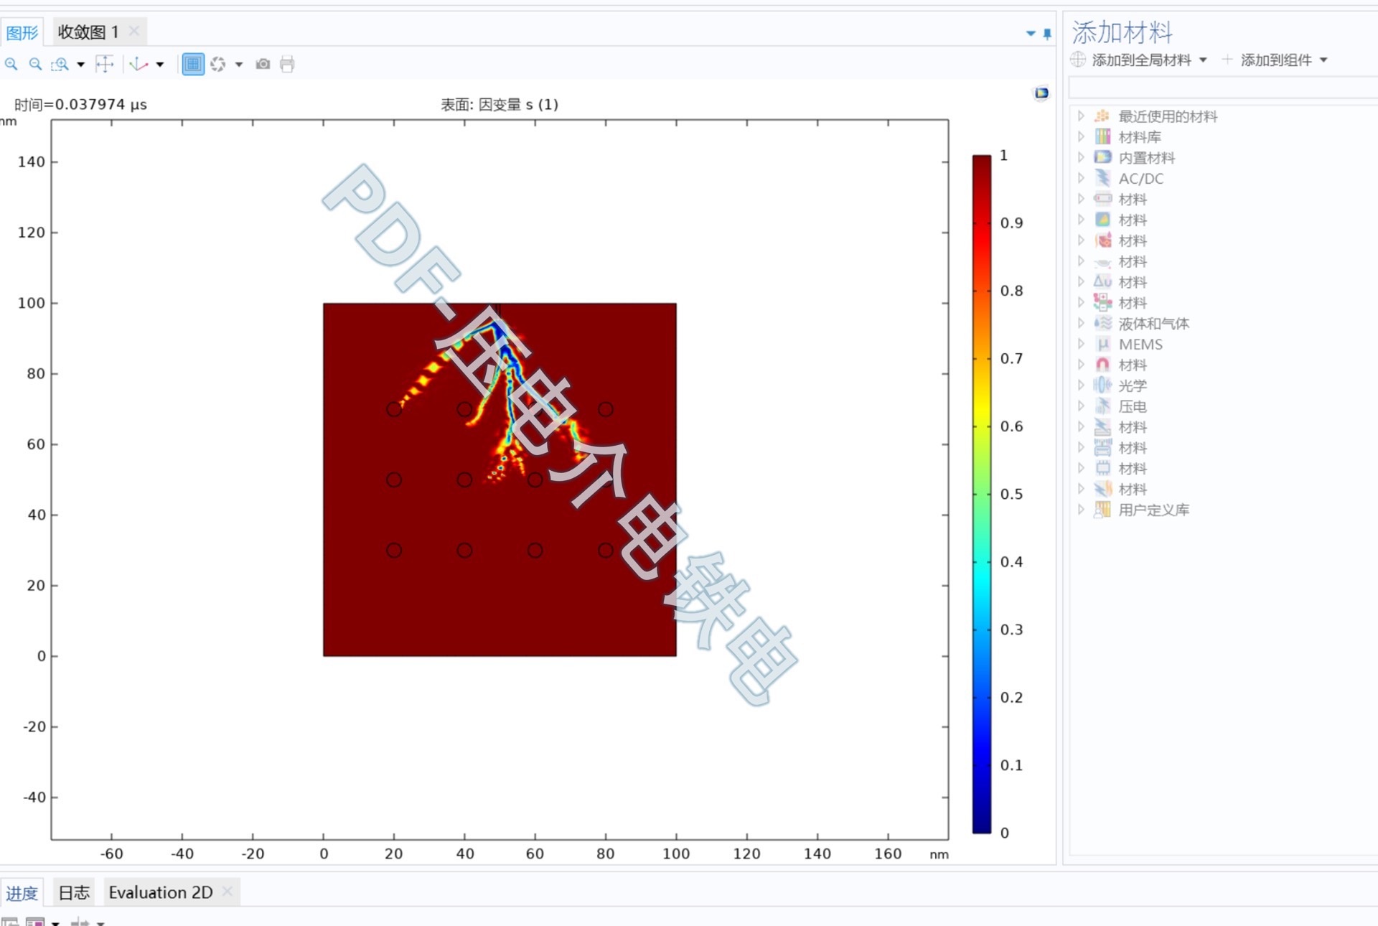
Task: Click the zoom out icon
Action: (35, 65)
